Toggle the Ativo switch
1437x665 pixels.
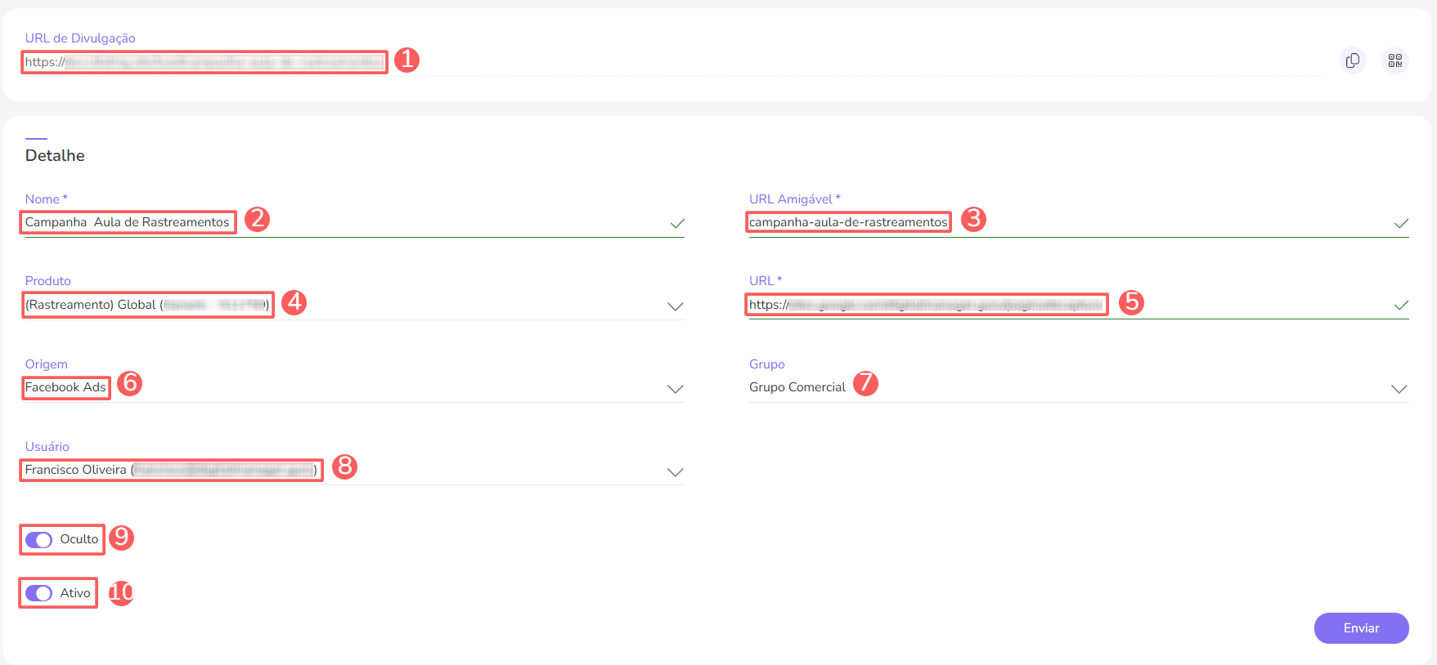tap(38, 593)
